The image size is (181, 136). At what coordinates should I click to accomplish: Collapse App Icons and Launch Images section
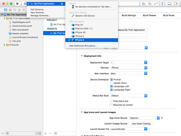82,112
